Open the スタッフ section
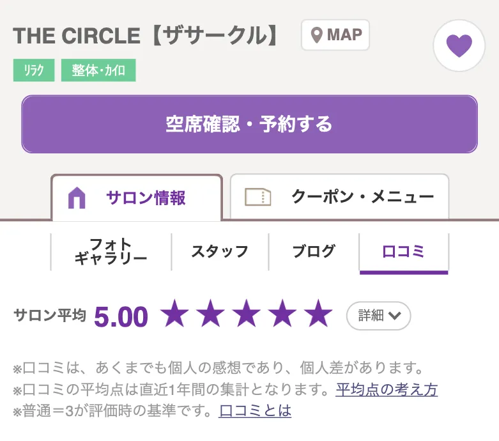Image resolution: width=499 pixels, height=441 pixels. coord(220,252)
